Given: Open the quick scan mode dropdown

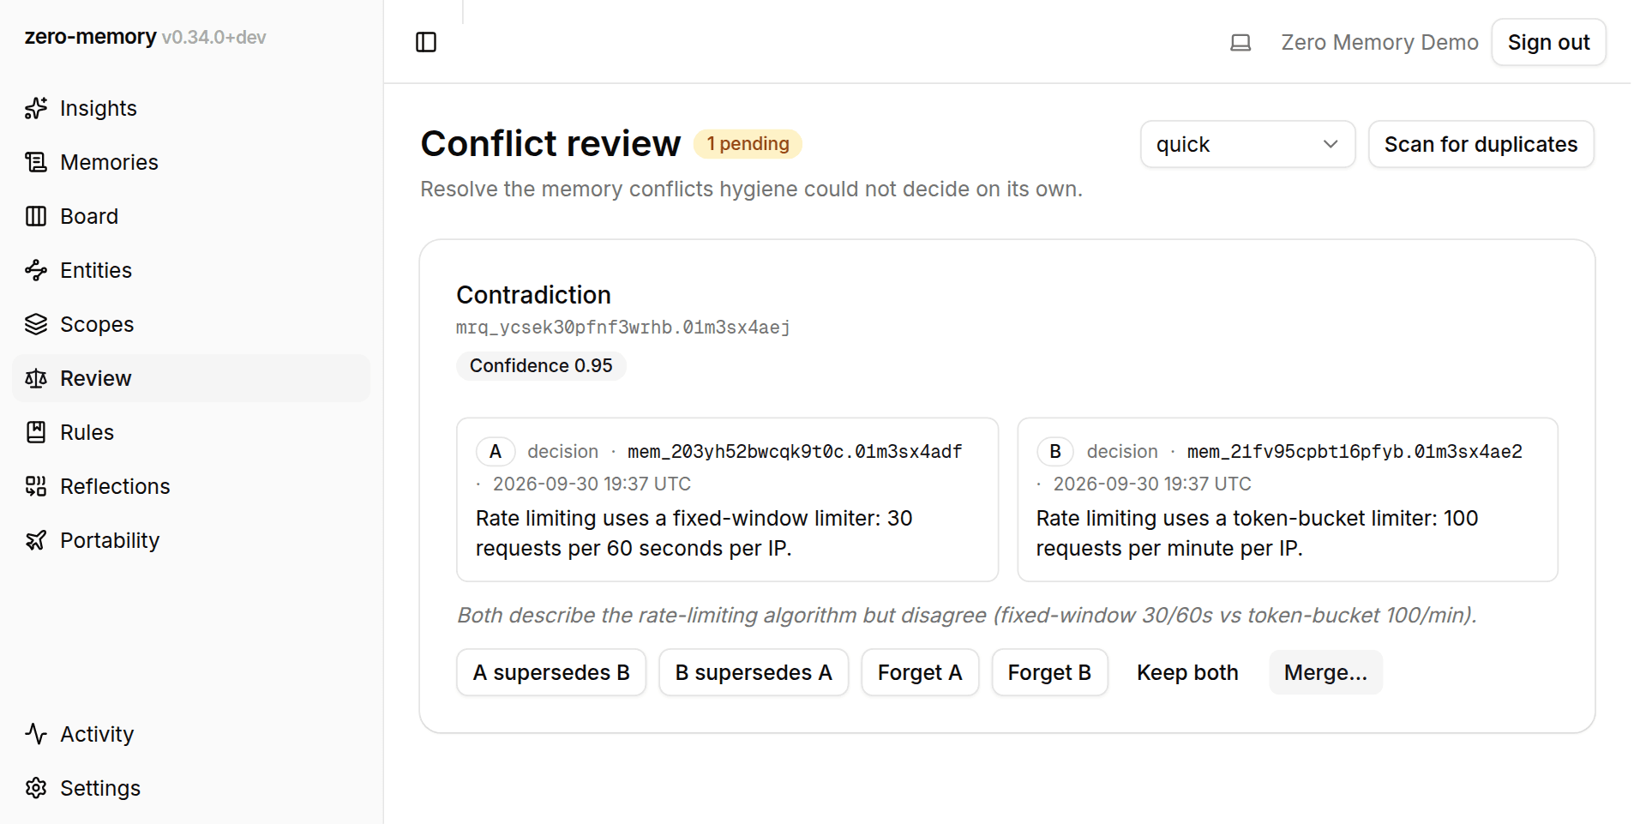Looking at the screenshot, I should tap(1247, 144).
